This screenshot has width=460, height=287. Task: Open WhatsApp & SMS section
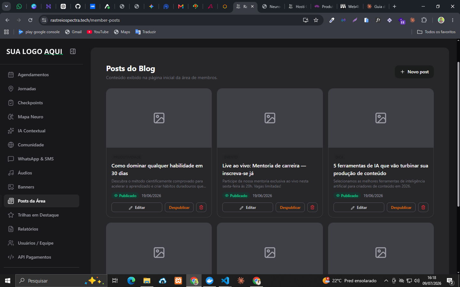(x=42, y=159)
